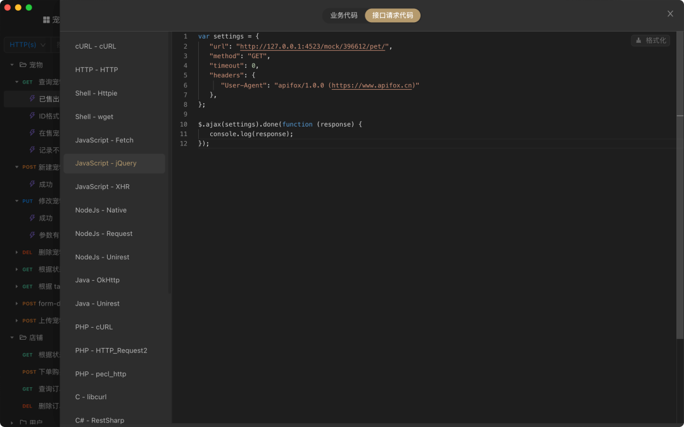Choose PHP - cURL generator
Image resolution: width=684 pixels, height=427 pixels.
pos(114,327)
